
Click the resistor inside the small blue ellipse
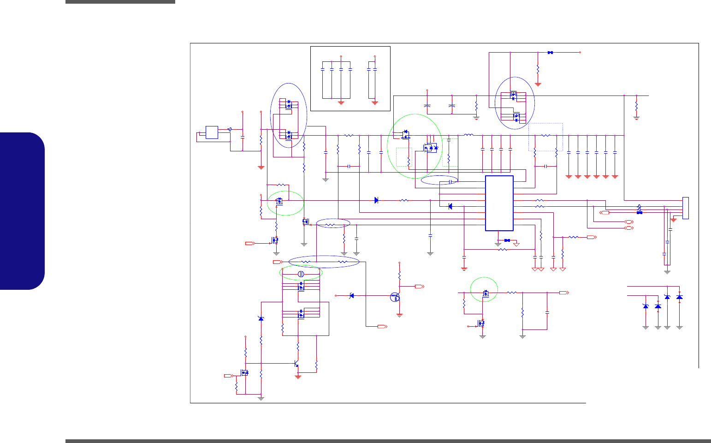coord(331,225)
